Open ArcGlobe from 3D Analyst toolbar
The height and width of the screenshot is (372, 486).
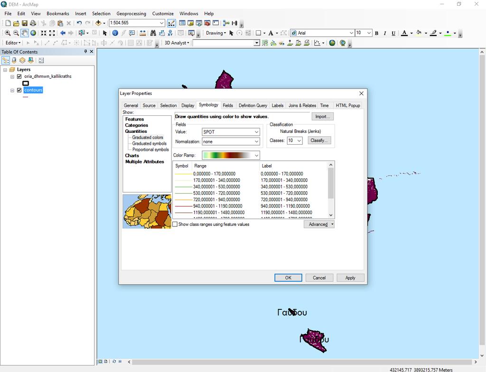(343, 43)
